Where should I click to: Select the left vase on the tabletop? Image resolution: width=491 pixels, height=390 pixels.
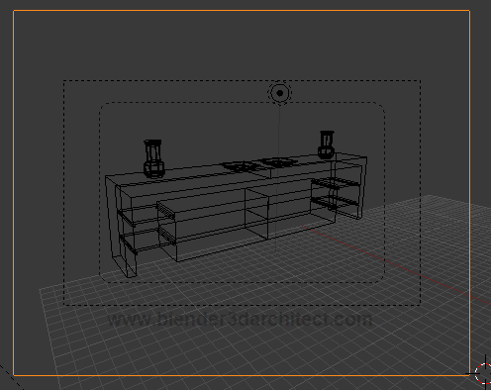(153, 158)
